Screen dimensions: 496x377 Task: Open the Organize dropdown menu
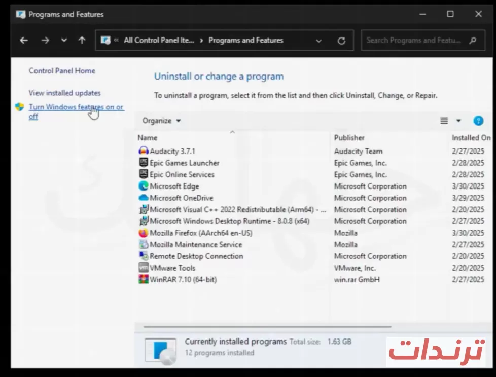(x=161, y=121)
